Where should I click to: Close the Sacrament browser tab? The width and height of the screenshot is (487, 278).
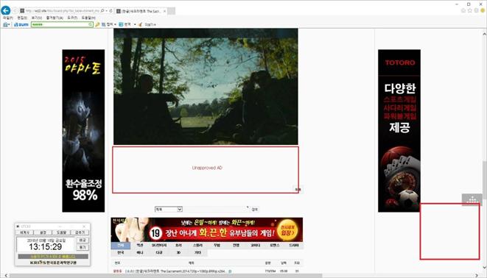164,11
